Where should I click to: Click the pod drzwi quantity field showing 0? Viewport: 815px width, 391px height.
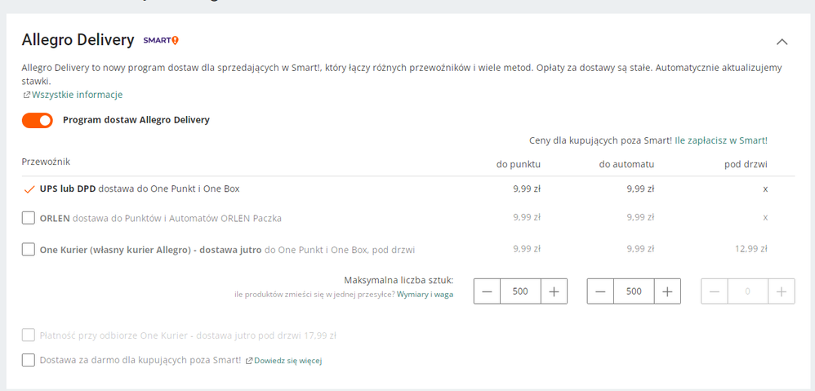748,291
